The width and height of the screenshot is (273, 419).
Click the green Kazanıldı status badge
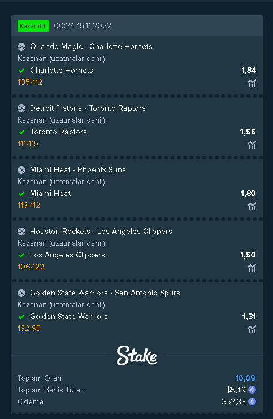click(33, 25)
